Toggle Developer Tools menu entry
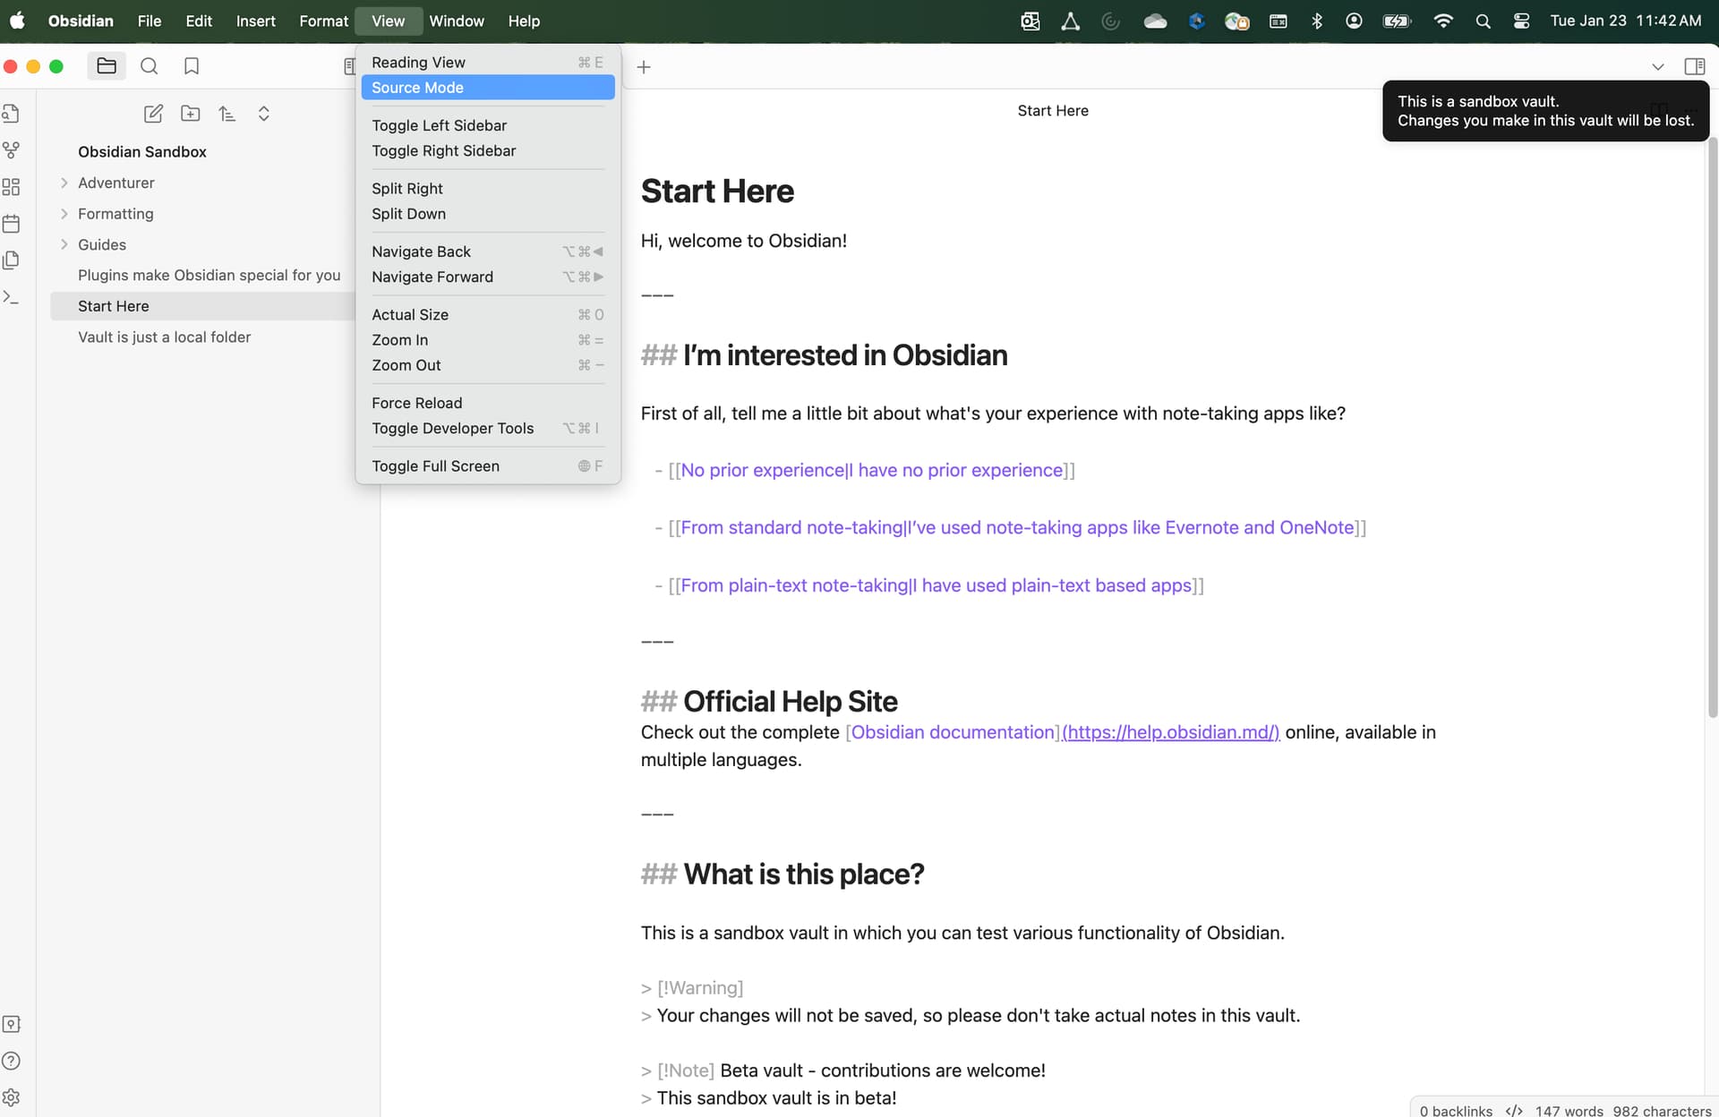The height and width of the screenshot is (1117, 1719). (487, 428)
